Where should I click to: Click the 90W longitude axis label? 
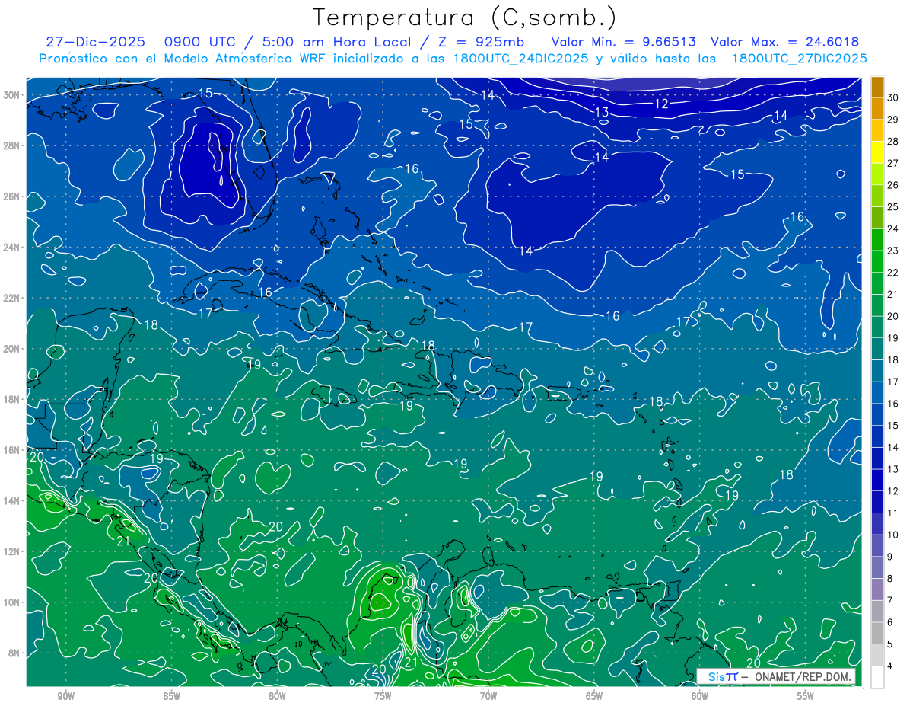click(x=66, y=696)
